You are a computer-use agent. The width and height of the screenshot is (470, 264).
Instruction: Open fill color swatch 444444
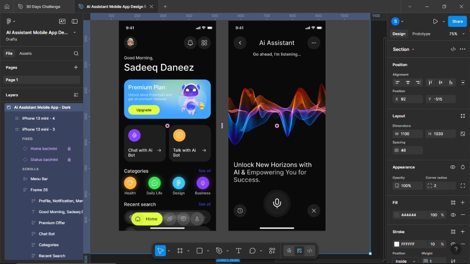point(396,215)
